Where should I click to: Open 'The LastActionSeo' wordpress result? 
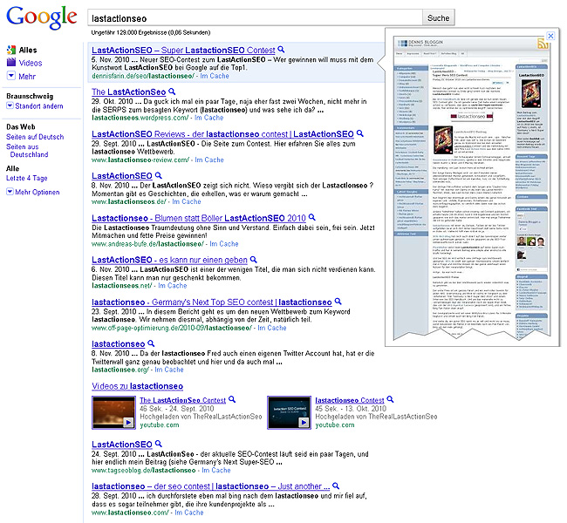pos(129,92)
